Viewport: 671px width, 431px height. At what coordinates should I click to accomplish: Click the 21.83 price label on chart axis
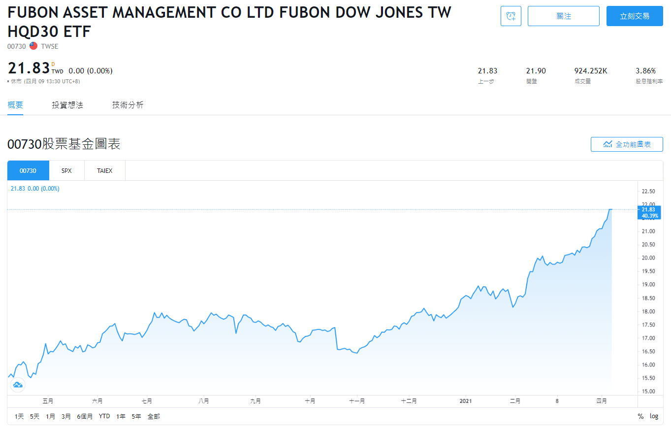coord(648,210)
